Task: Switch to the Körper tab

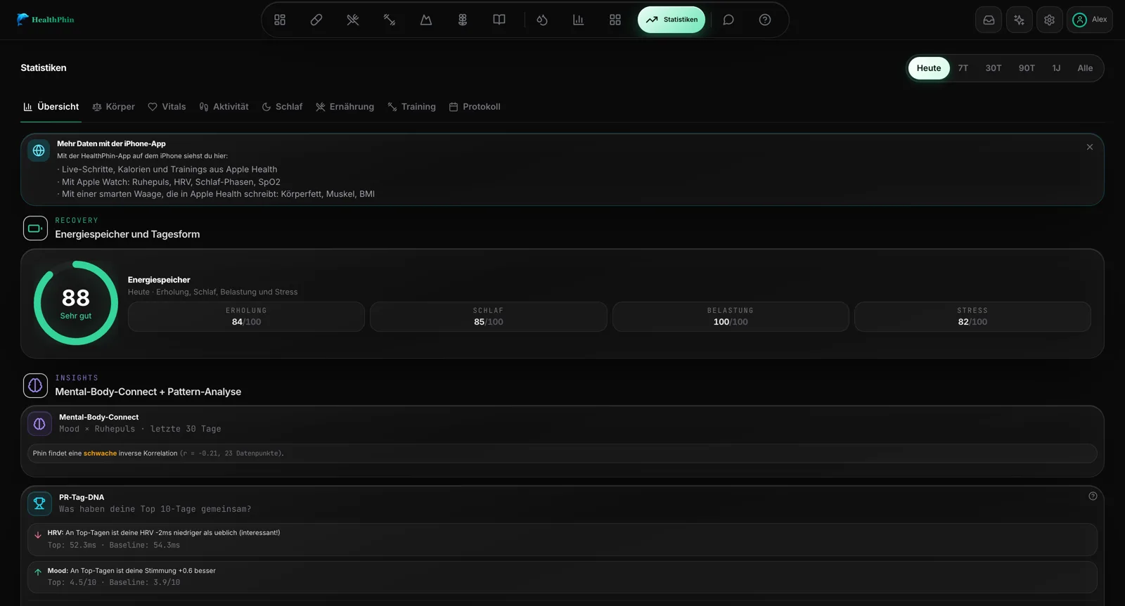Action: pos(114,107)
